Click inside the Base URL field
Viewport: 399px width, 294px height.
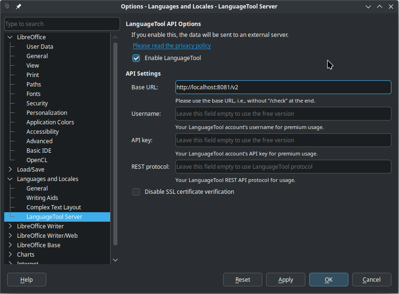tap(283, 87)
